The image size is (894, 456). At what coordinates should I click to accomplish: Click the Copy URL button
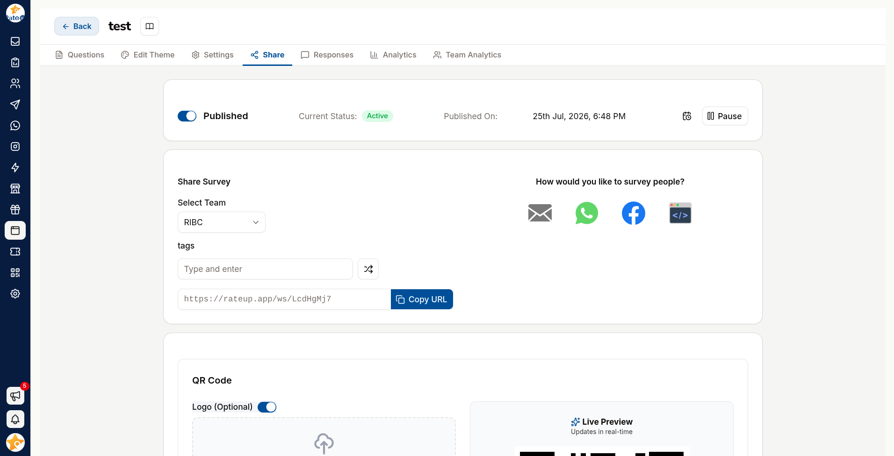422,299
